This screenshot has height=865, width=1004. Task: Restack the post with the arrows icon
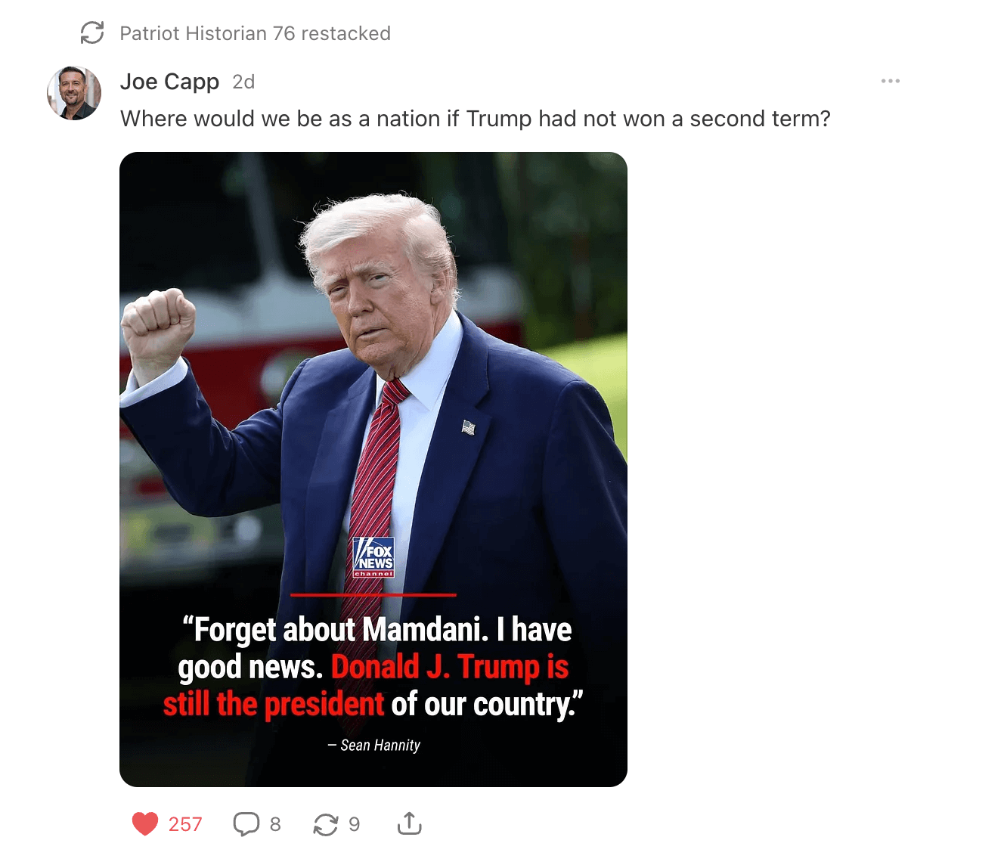(326, 824)
